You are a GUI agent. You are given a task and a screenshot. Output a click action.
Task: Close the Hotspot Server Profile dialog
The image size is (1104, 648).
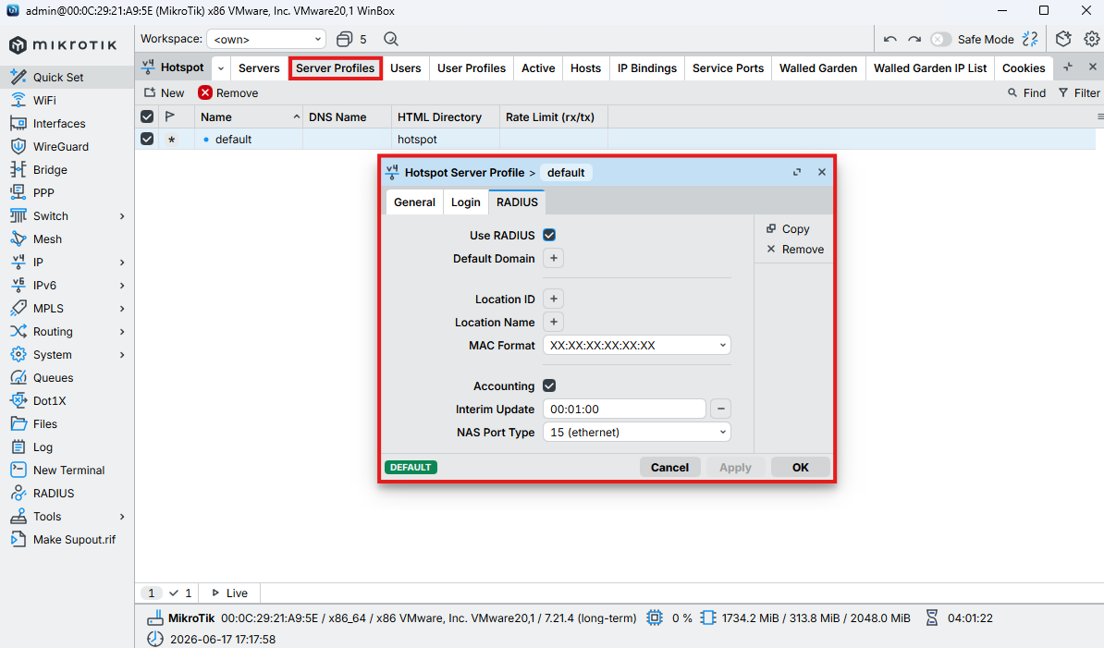tap(822, 172)
